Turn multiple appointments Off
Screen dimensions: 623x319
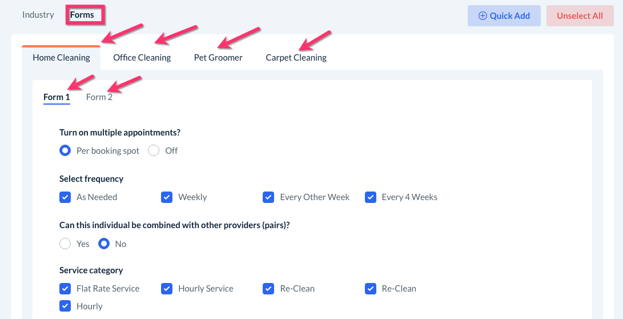(x=154, y=151)
